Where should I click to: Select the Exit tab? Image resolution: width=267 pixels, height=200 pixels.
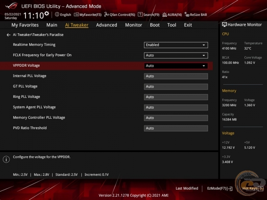(x=188, y=25)
